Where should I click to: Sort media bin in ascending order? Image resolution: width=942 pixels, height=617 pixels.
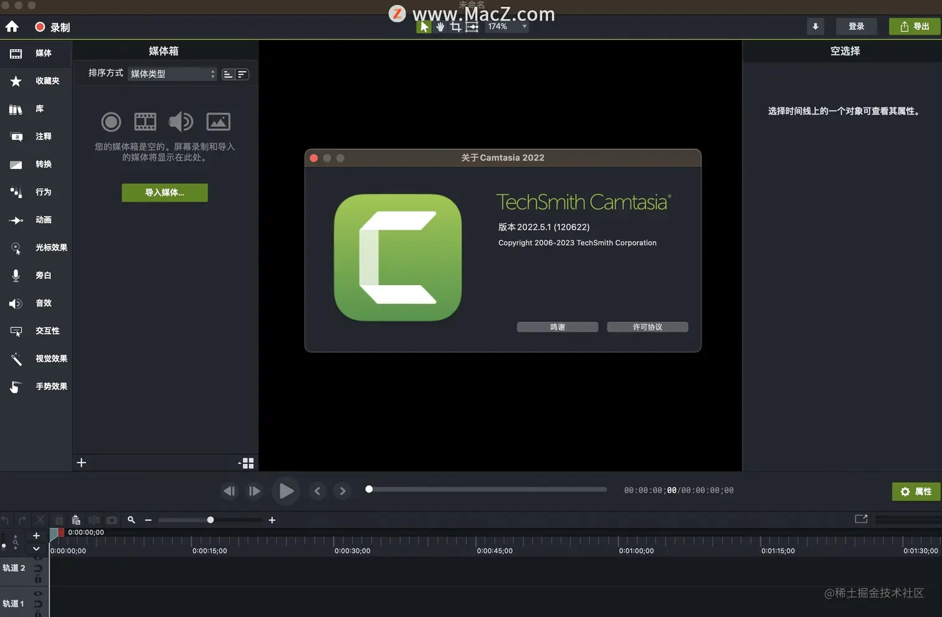pos(229,74)
